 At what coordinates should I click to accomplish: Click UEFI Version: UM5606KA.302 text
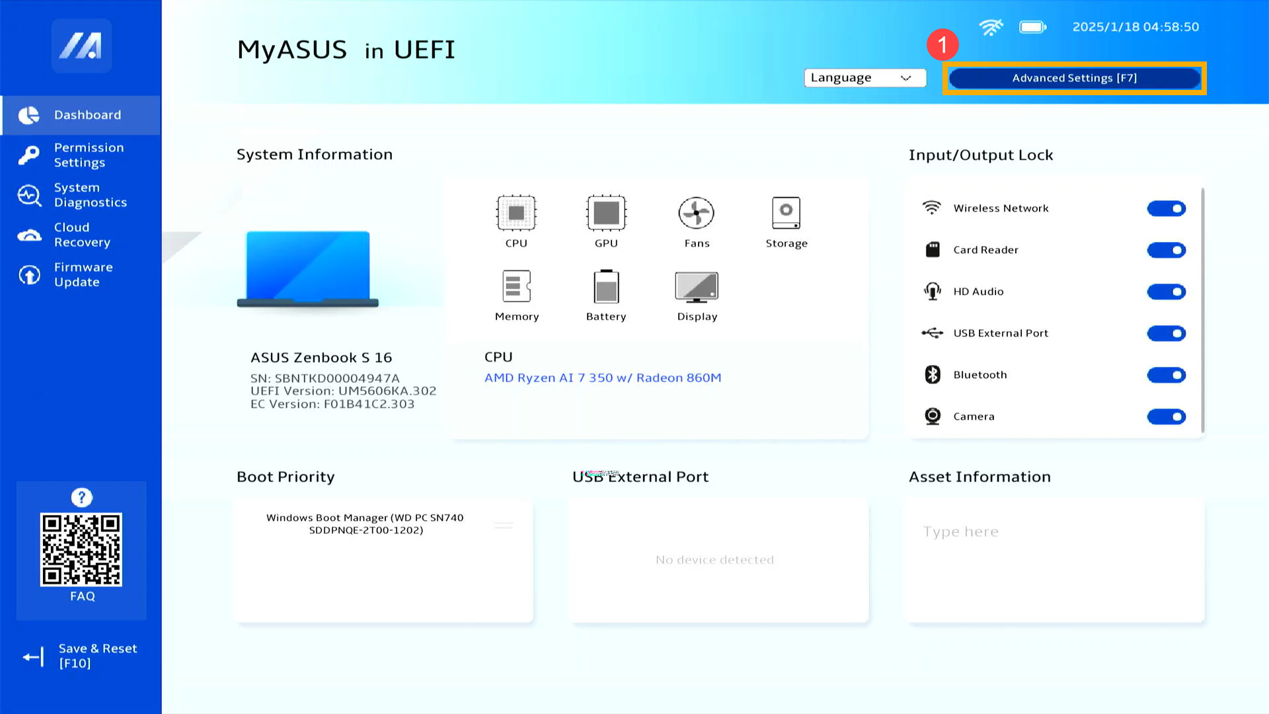click(x=344, y=391)
